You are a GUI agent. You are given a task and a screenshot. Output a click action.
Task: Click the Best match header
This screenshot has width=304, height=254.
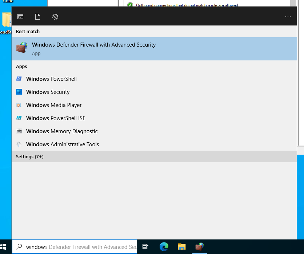point(28,31)
